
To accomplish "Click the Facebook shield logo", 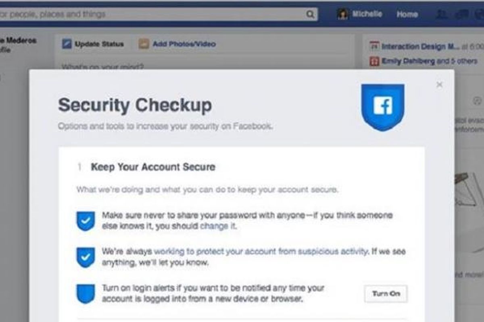I will [383, 107].
